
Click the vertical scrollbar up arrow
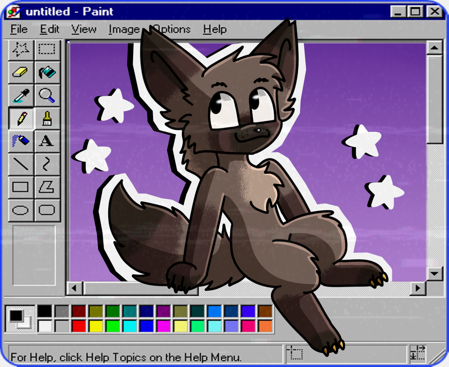(x=435, y=48)
